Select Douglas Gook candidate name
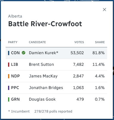Viewport: 114px width, 120px height. click(x=42, y=99)
